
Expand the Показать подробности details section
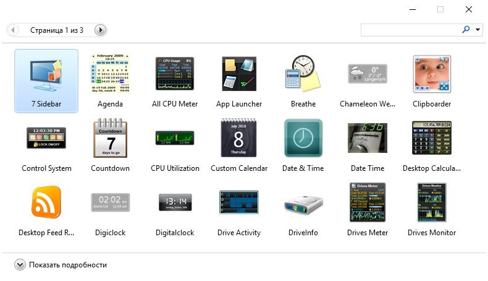click(20, 265)
